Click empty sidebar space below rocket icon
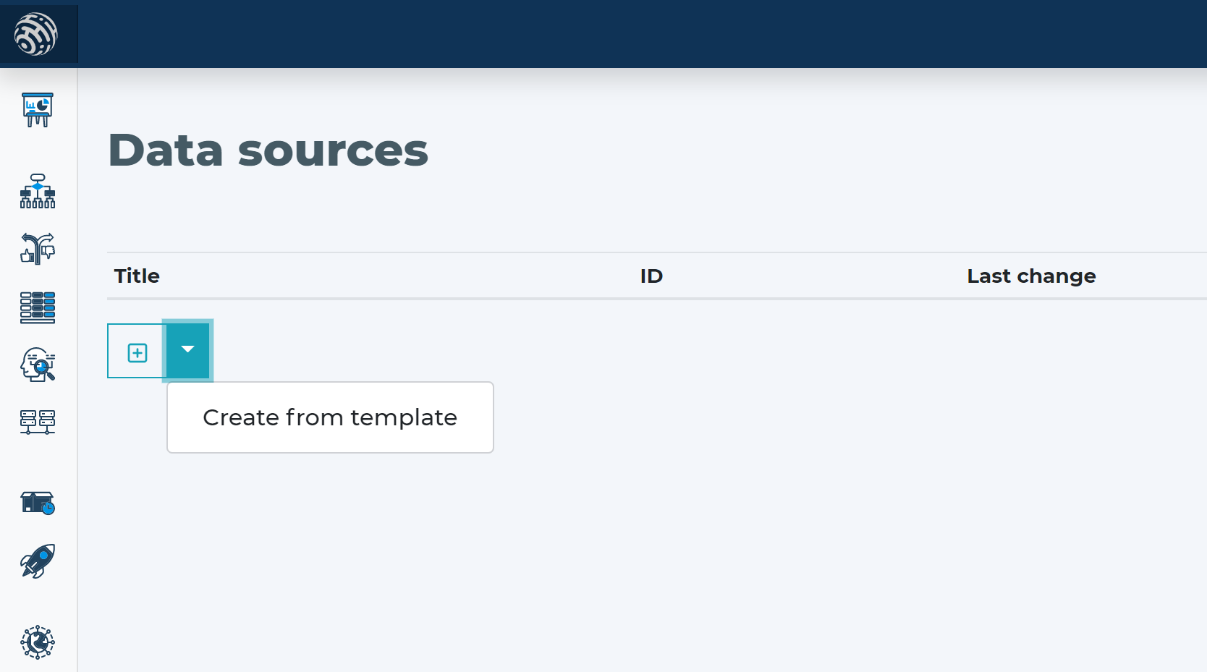Image resolution: width=1207 pixels, height=672 pixels. (x=38, y=602)
